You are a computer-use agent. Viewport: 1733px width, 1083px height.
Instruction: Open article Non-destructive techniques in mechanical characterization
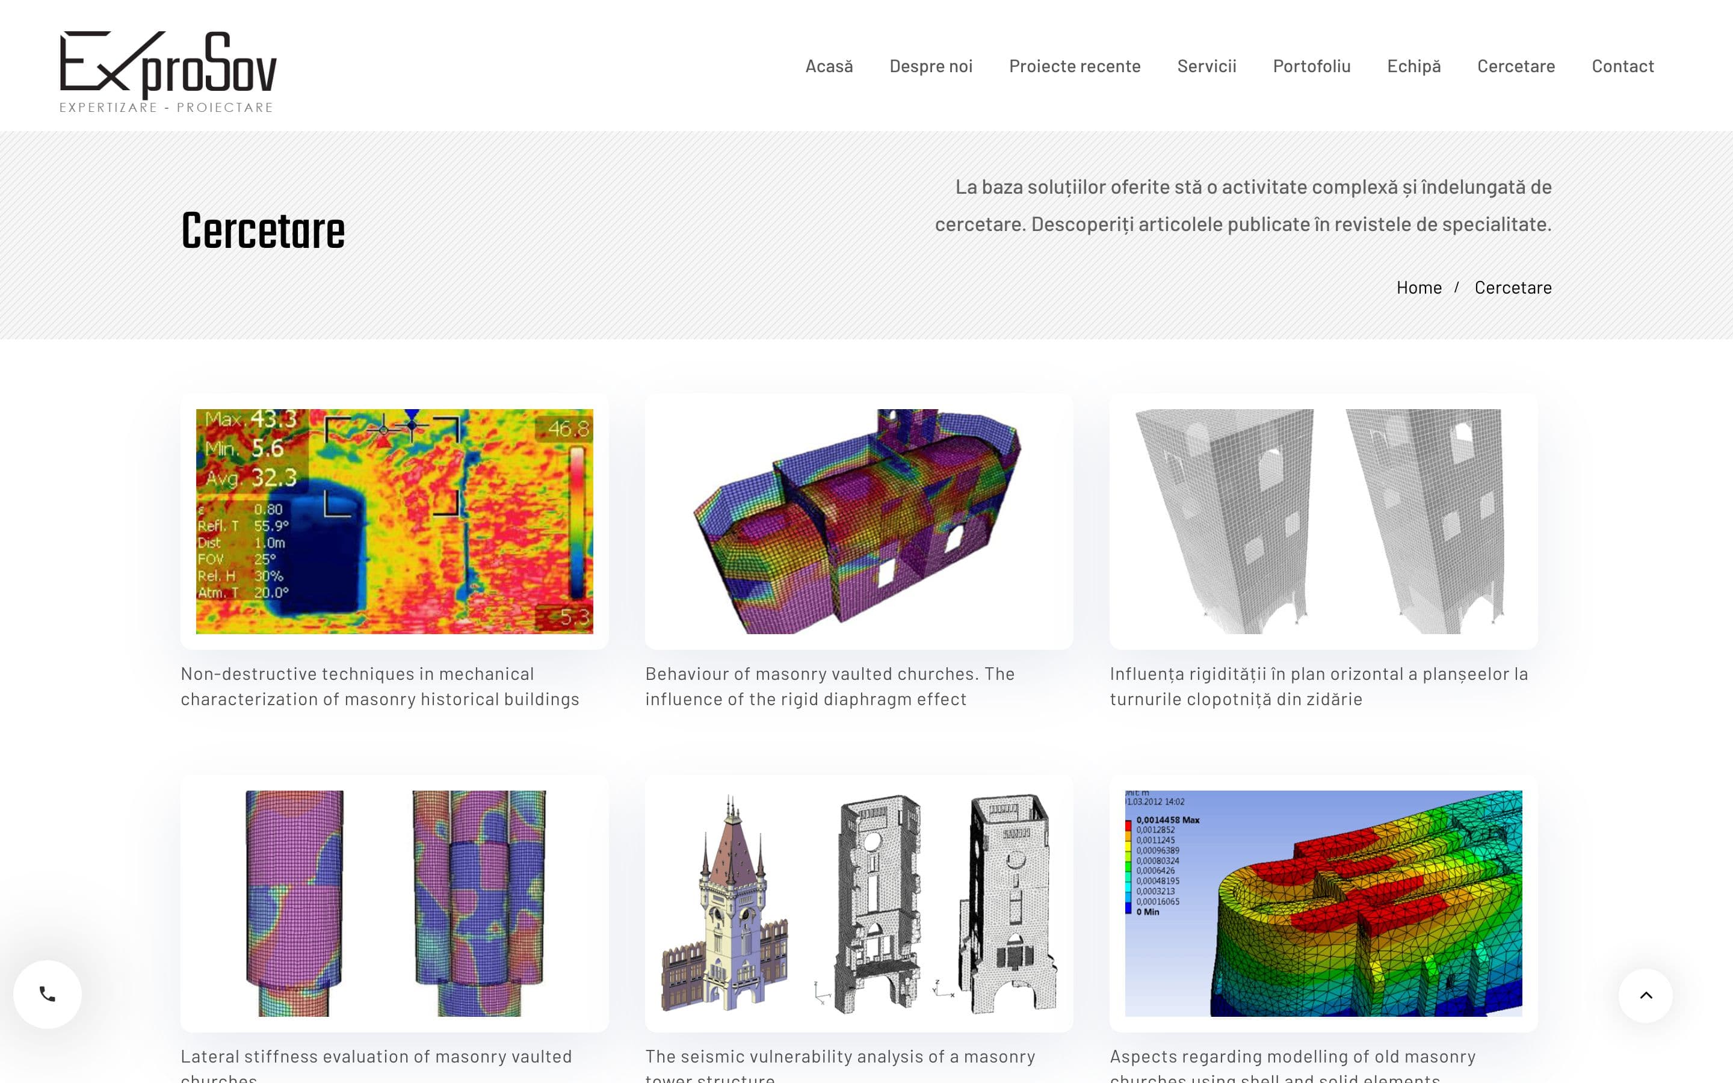[x=380, y=686]
